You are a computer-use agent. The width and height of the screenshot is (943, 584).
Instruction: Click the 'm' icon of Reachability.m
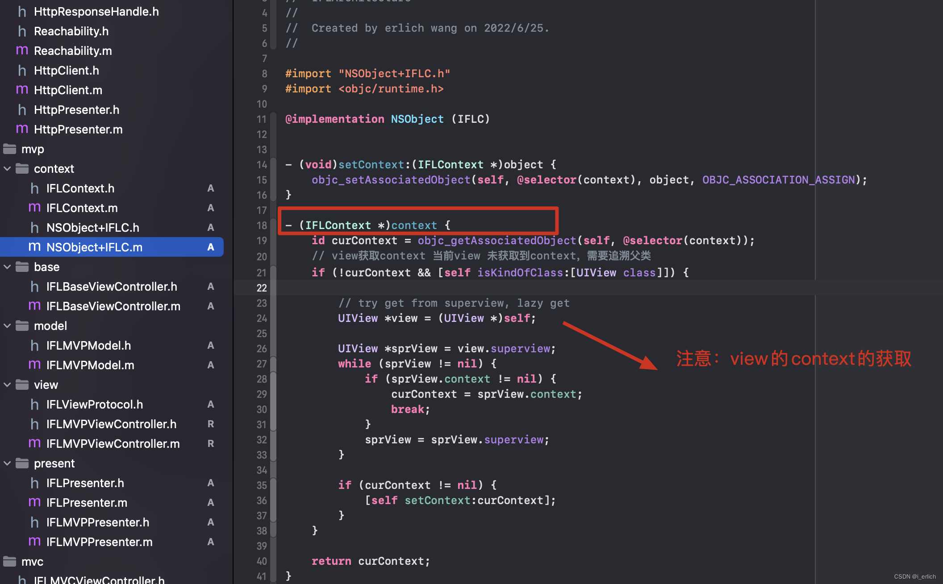pos(22,50)
